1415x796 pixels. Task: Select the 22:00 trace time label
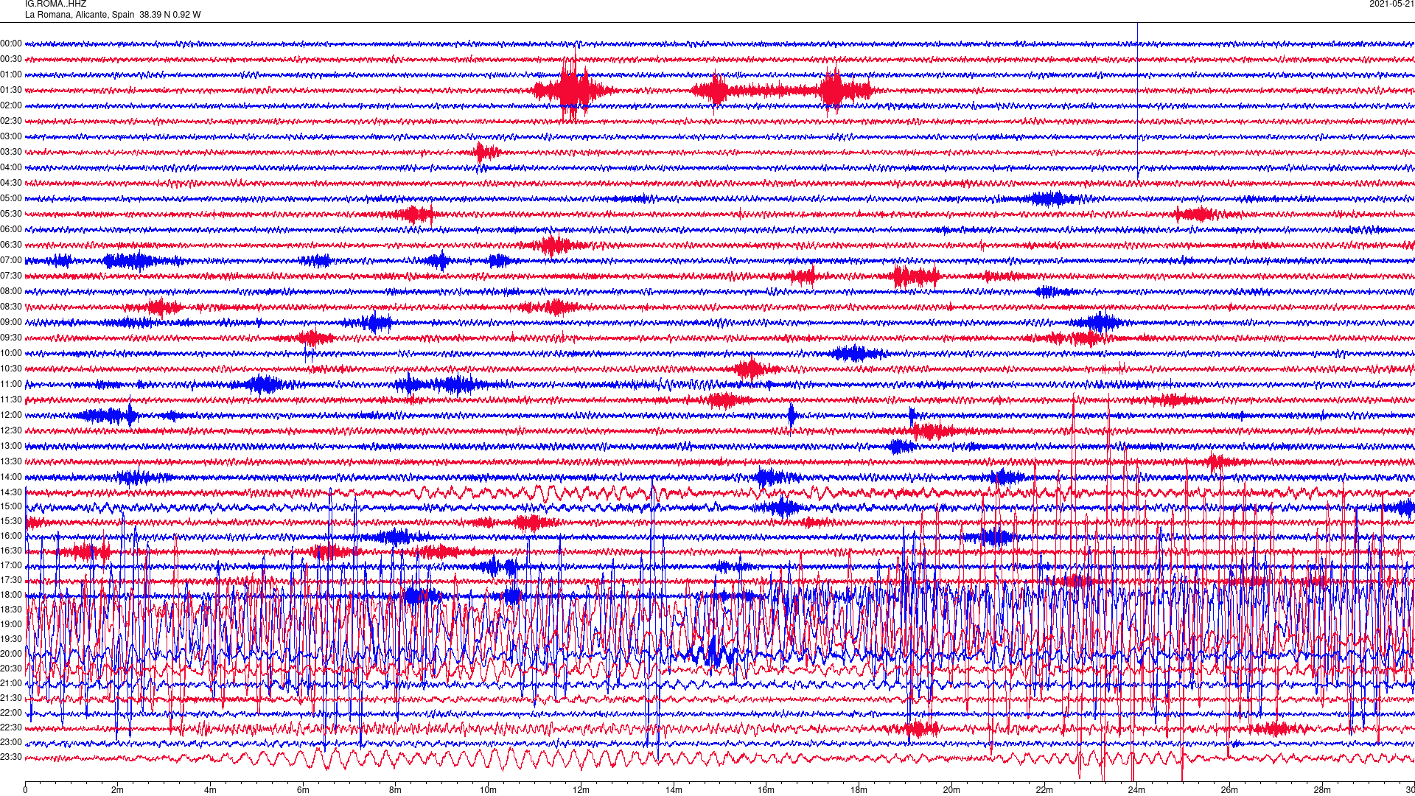pos(11,713)
